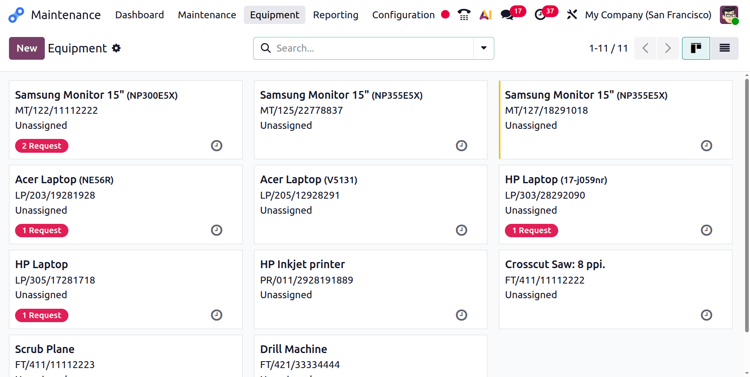Click the search magnifier icon

point(265,48)
